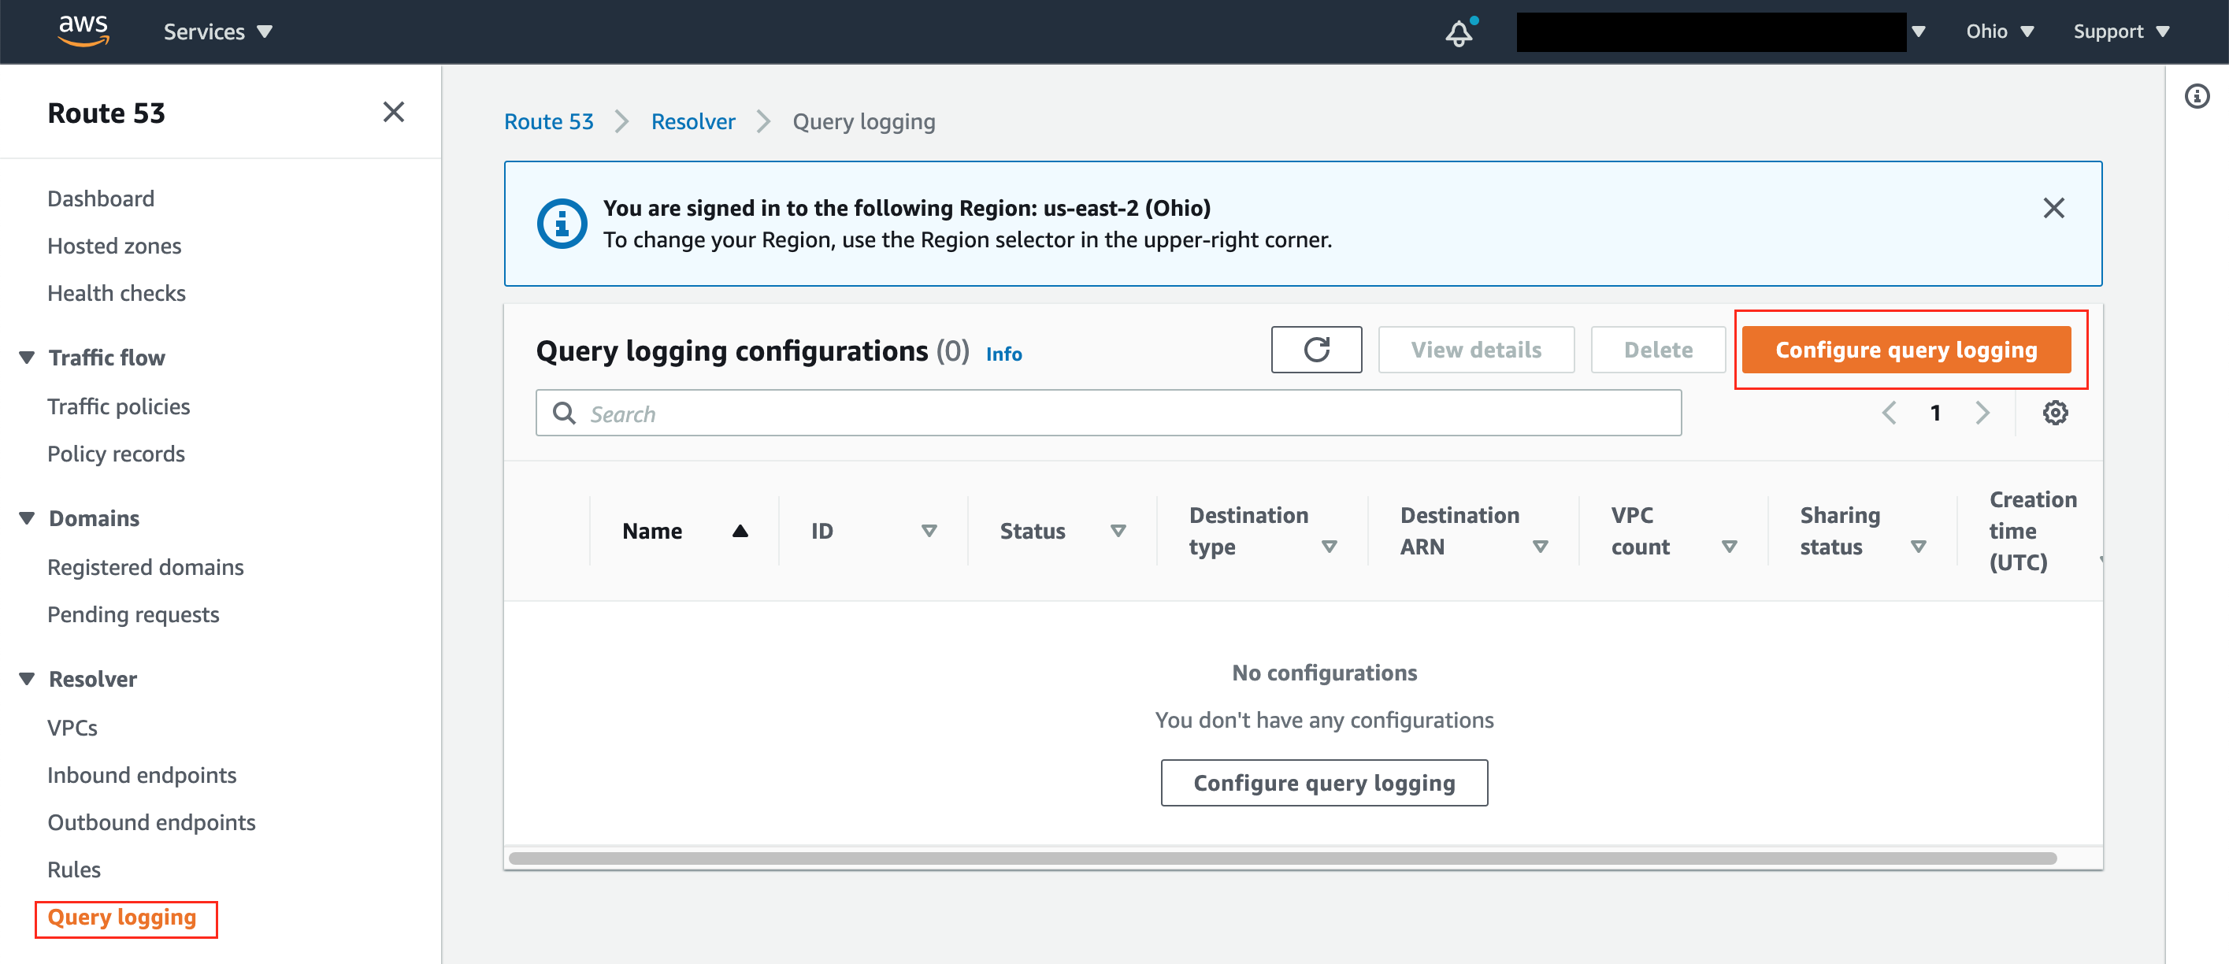Close the Route 53 navigation sidebar
Image resolution: width=2229 pixels, height=964 pixels.
click(x=395, y=112)
